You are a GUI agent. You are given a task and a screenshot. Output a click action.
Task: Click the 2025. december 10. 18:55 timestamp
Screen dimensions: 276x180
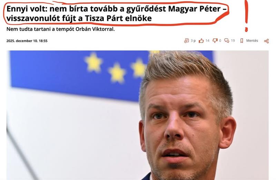pos(27,41)
